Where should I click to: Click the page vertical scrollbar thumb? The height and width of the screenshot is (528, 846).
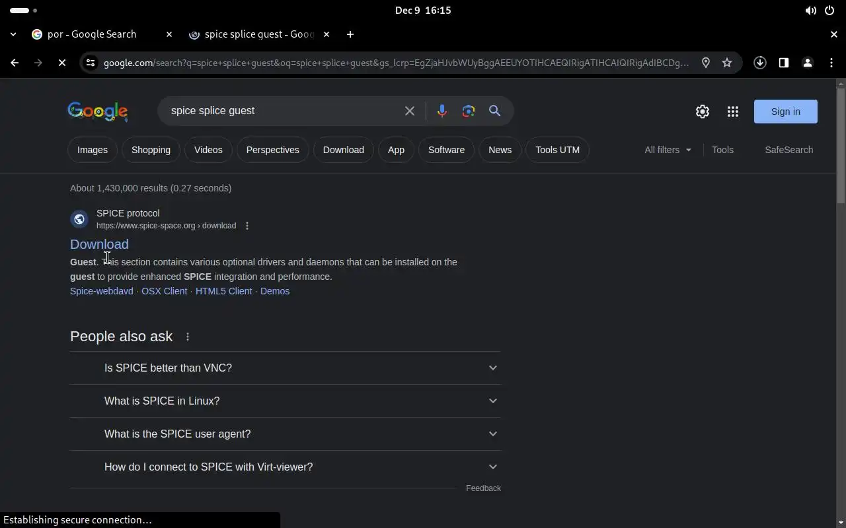tap(841, 145)
